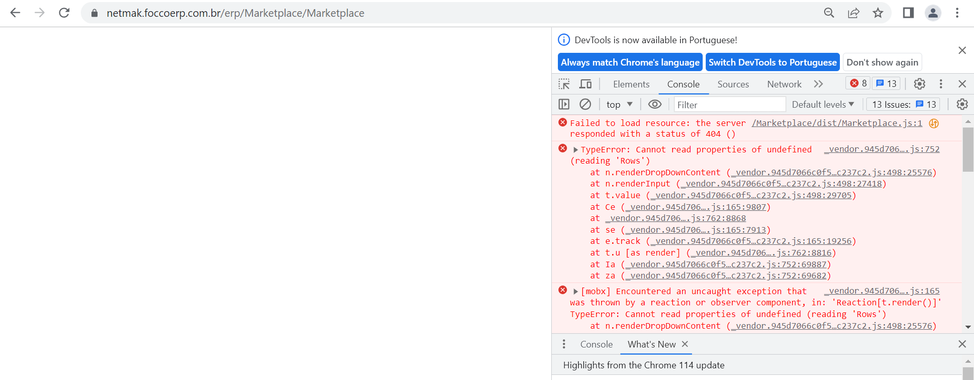Click console scrollbar up arrow
Screen dimensions: 974x380
point(968,121)
